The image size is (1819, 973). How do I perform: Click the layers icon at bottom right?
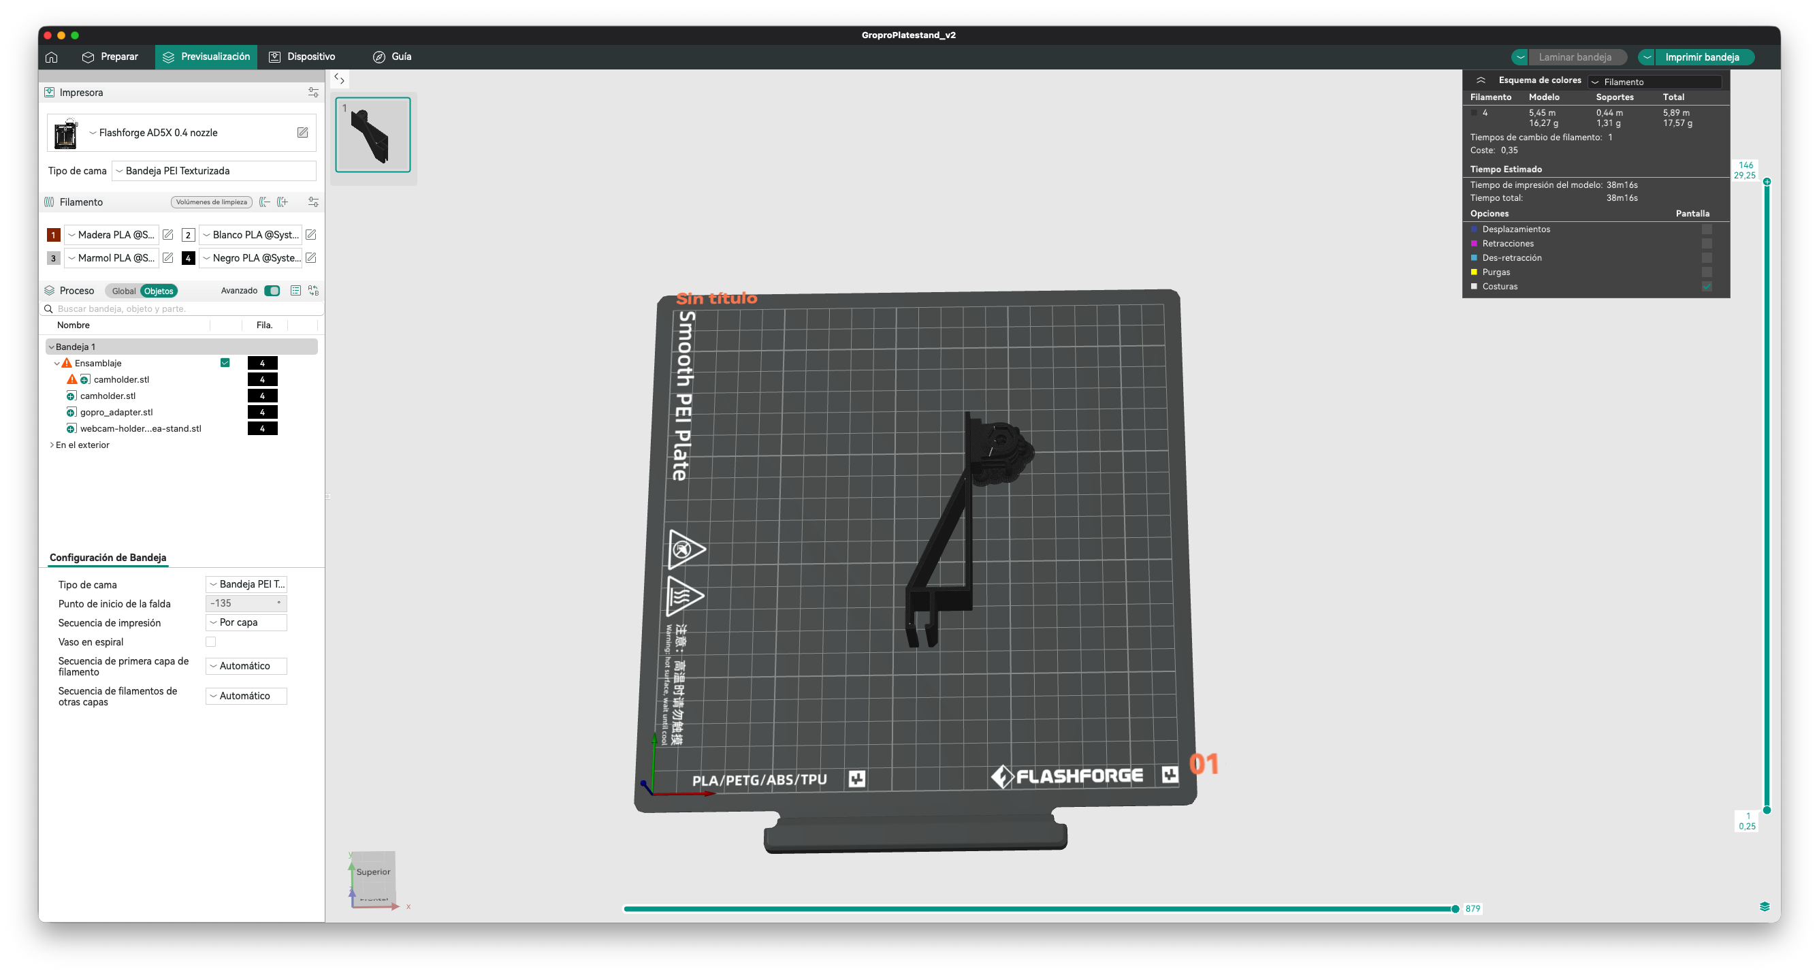coord(1764,907)
